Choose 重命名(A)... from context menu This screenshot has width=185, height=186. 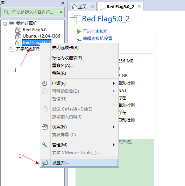click(79, 66)
